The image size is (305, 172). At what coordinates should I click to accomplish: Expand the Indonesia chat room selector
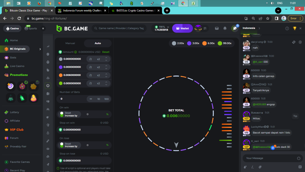click(259, 28)
